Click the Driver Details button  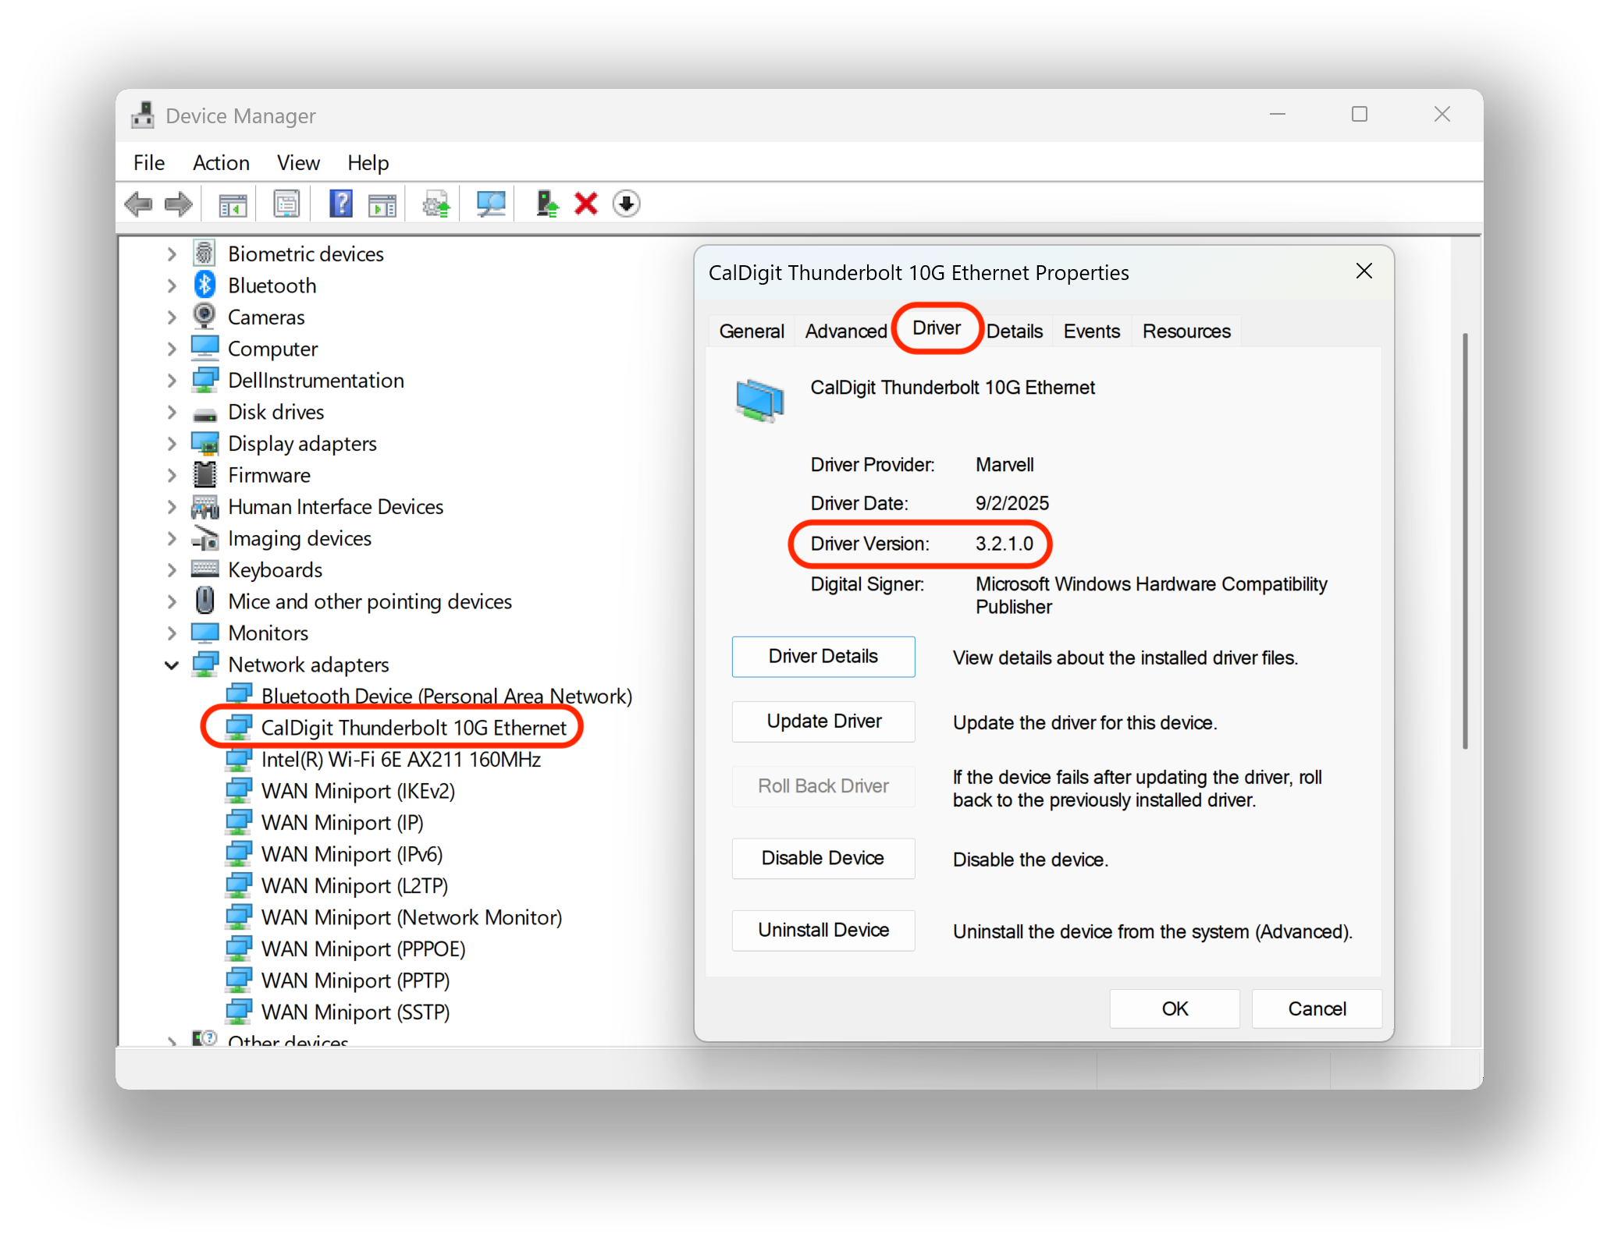823,657
